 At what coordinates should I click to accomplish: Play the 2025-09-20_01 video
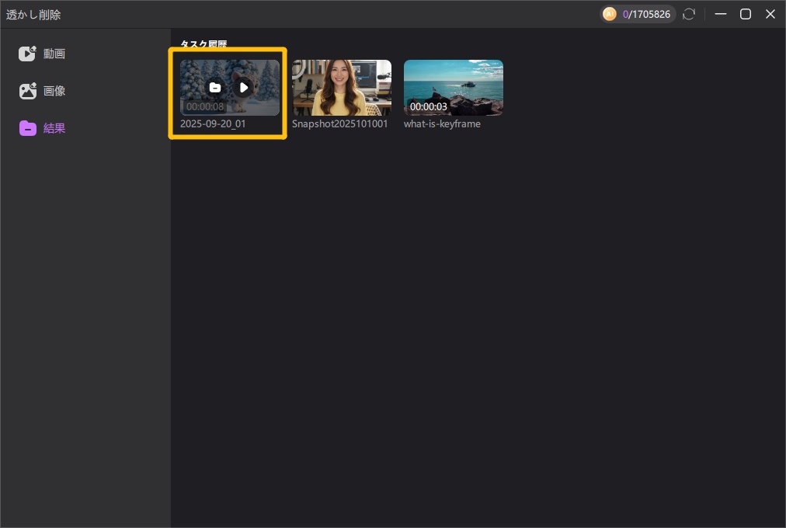tap(243, 88)
